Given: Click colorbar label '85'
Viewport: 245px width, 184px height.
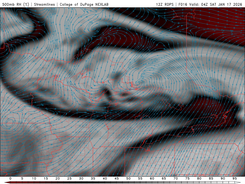Looking at the screenshot, I should click(x=211, y=178).
